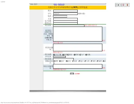Tick the 学生兴趣 project source checkbox

tap(54, 55)
